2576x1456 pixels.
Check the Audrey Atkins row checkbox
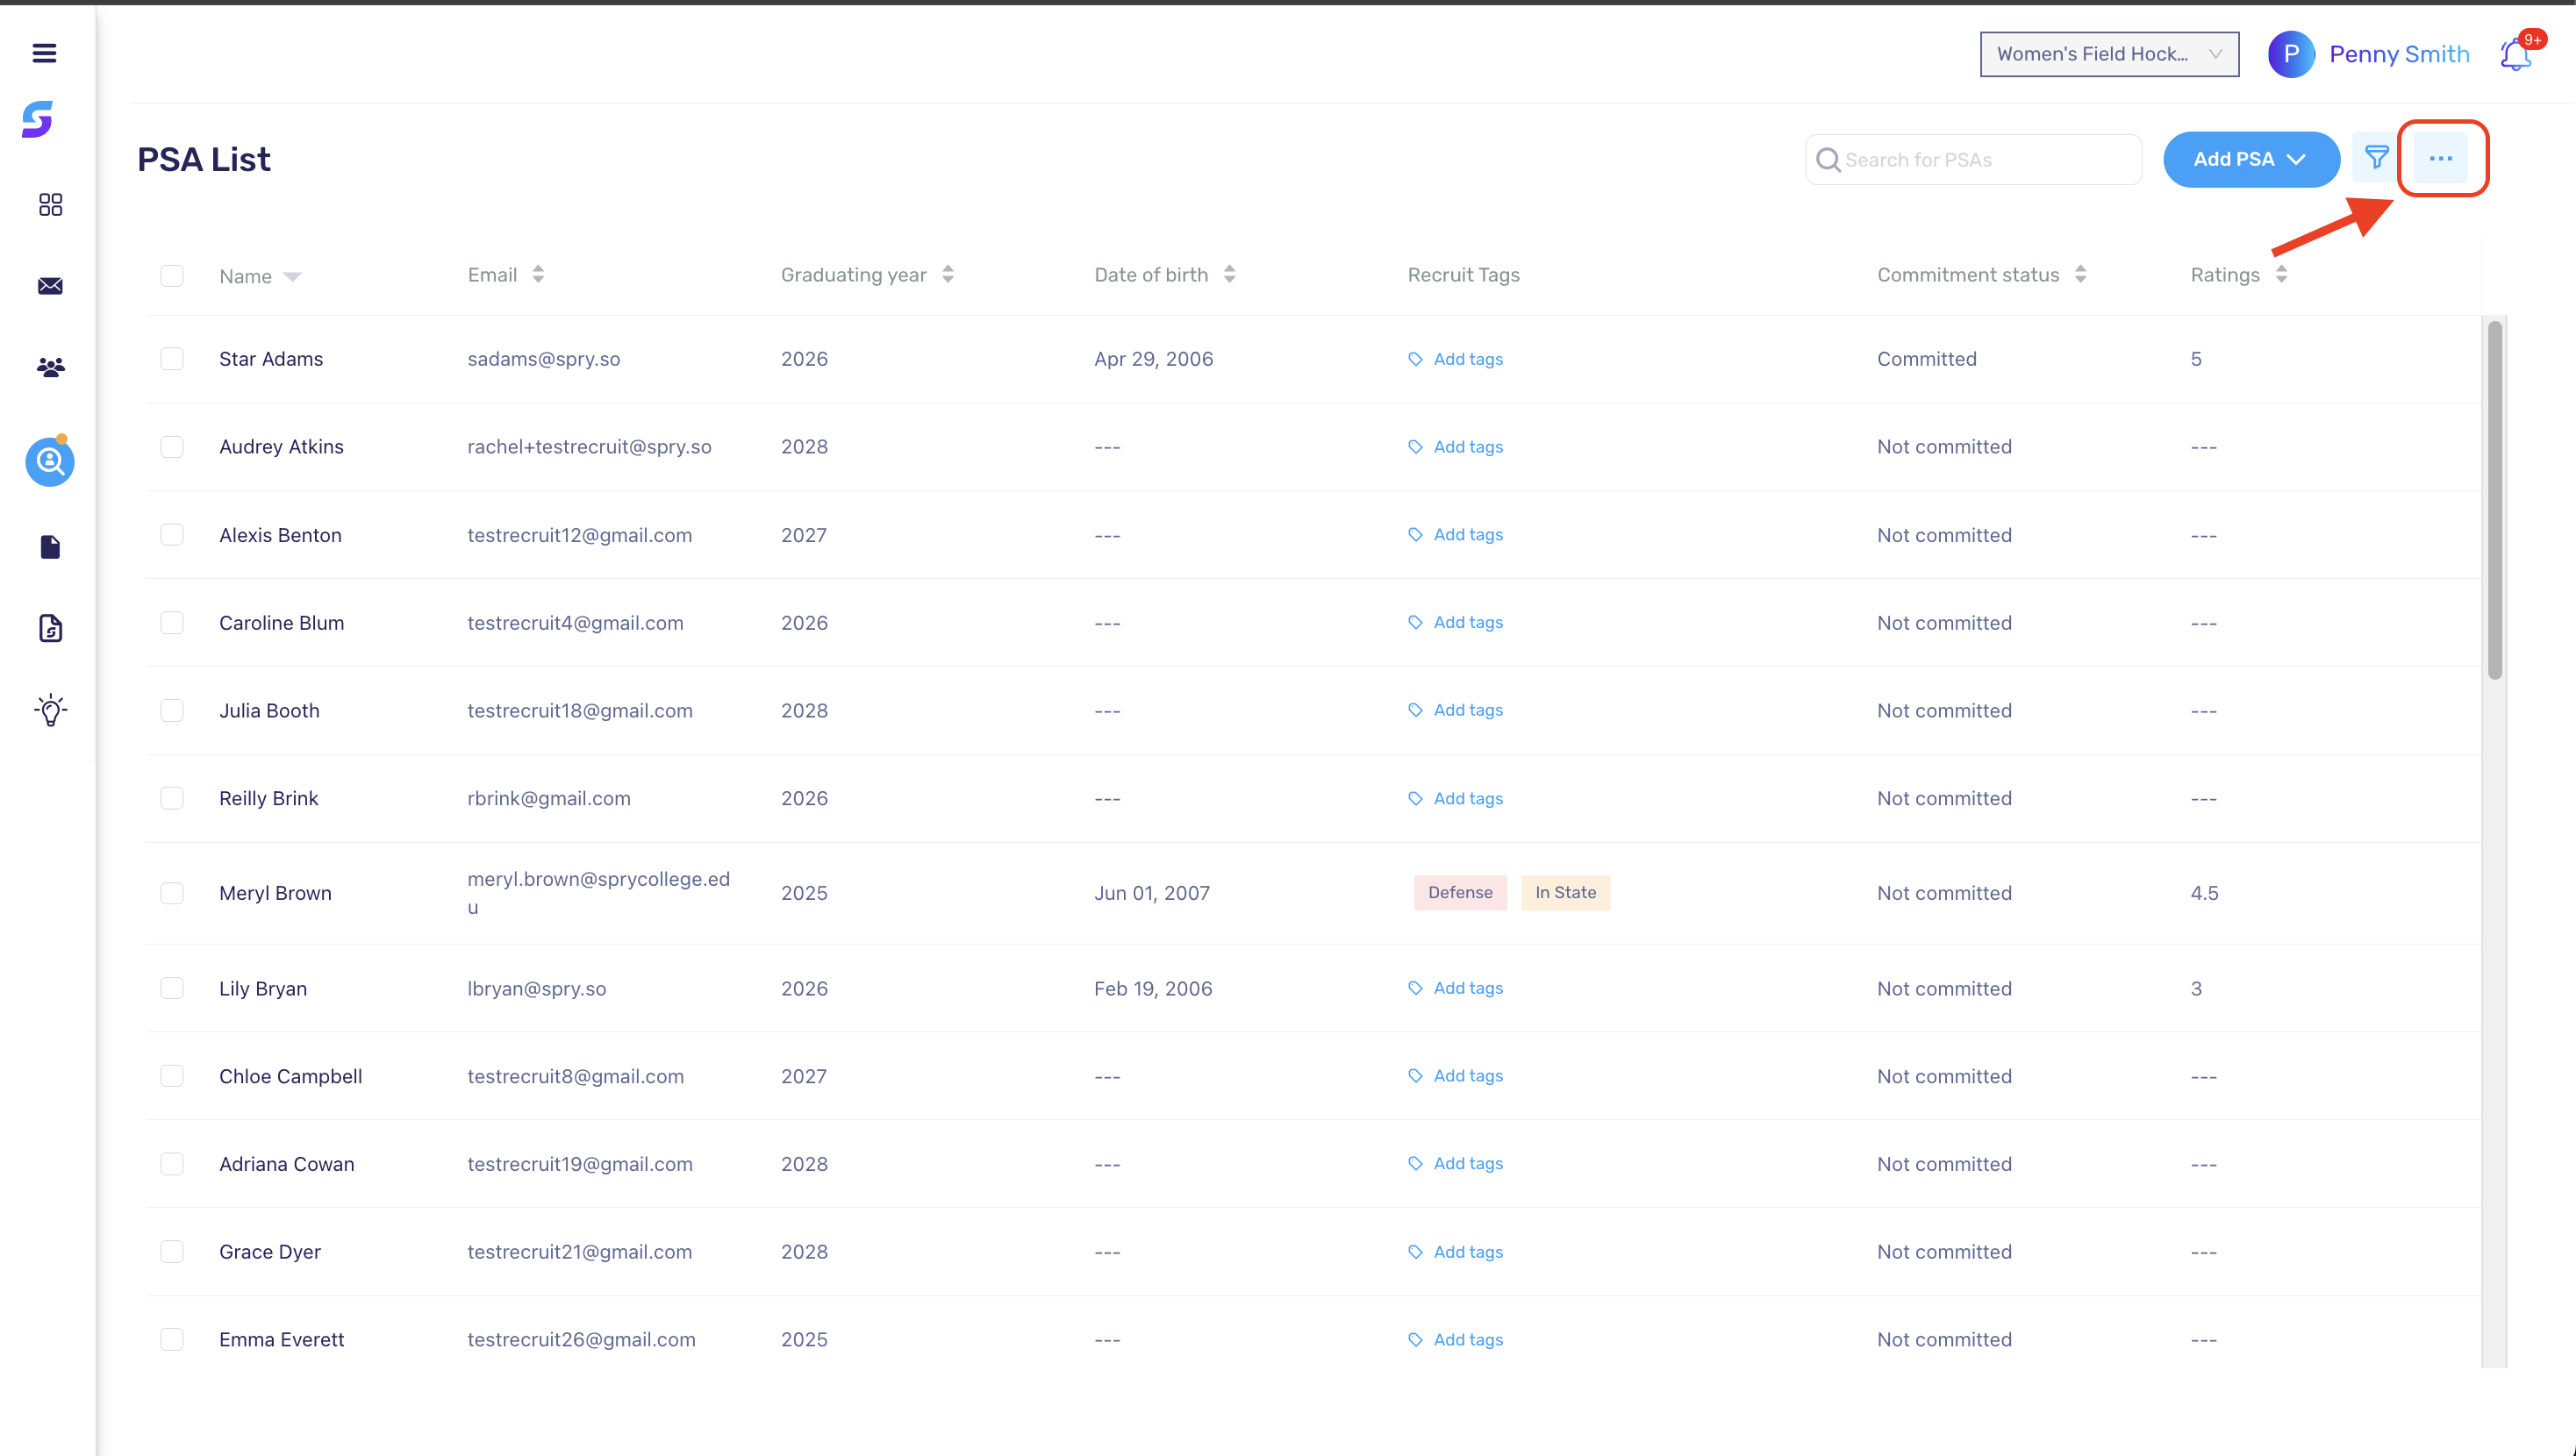(x=172, y=446)
